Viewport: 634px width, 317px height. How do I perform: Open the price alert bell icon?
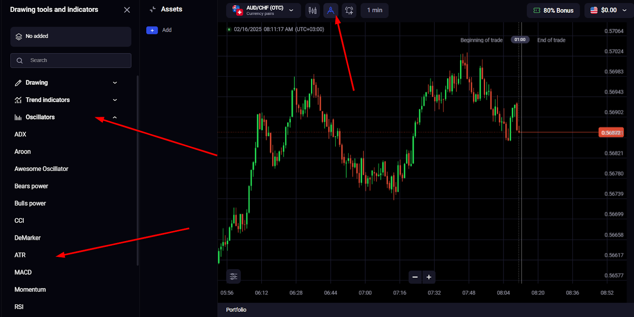click(x=349, y=10)
